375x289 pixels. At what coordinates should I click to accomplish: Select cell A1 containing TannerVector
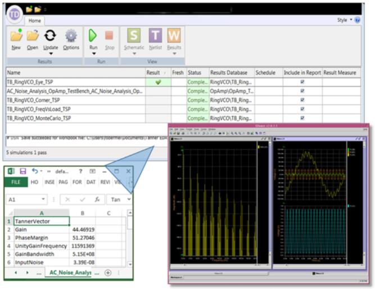coord(42,221)
